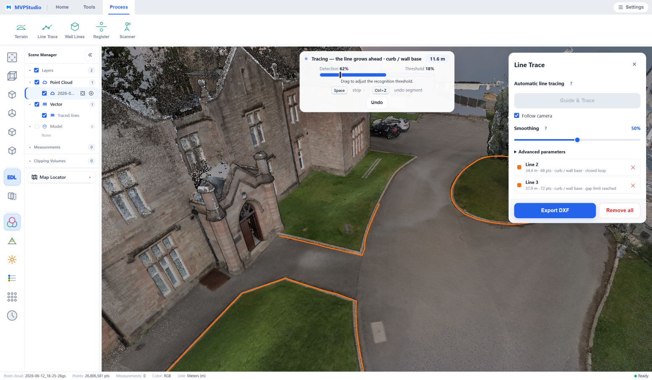Collapse the Scene Manager panel
Screen dimensions: 652x380
point(90,55)
